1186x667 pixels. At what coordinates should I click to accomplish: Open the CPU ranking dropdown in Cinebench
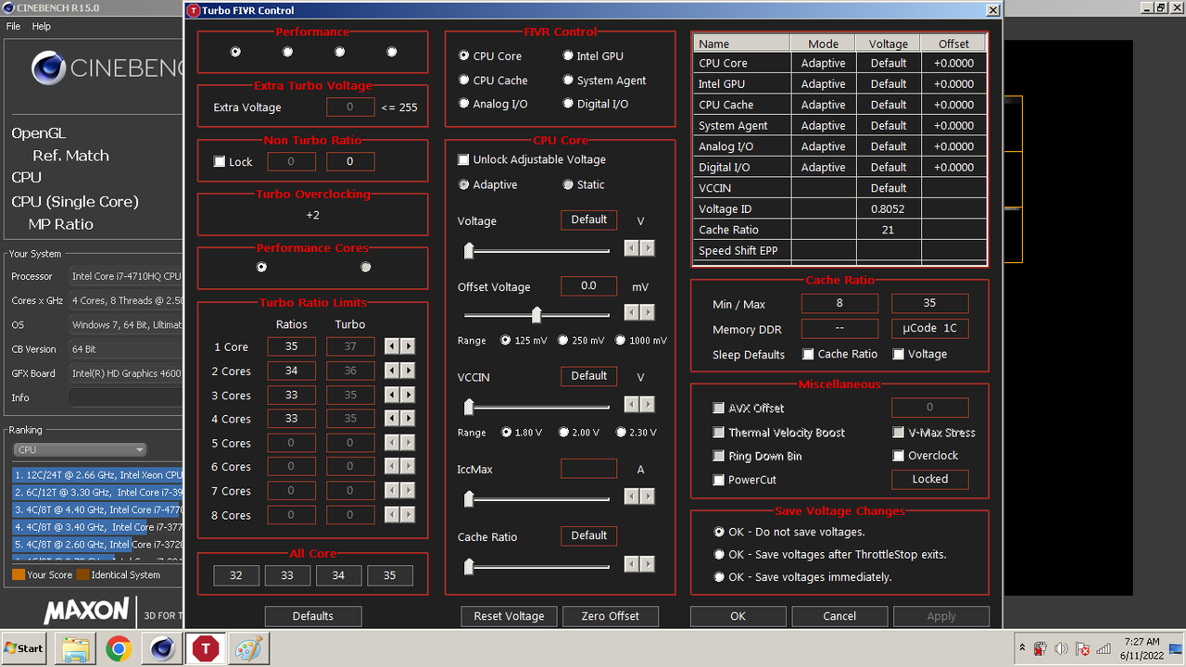80,449
